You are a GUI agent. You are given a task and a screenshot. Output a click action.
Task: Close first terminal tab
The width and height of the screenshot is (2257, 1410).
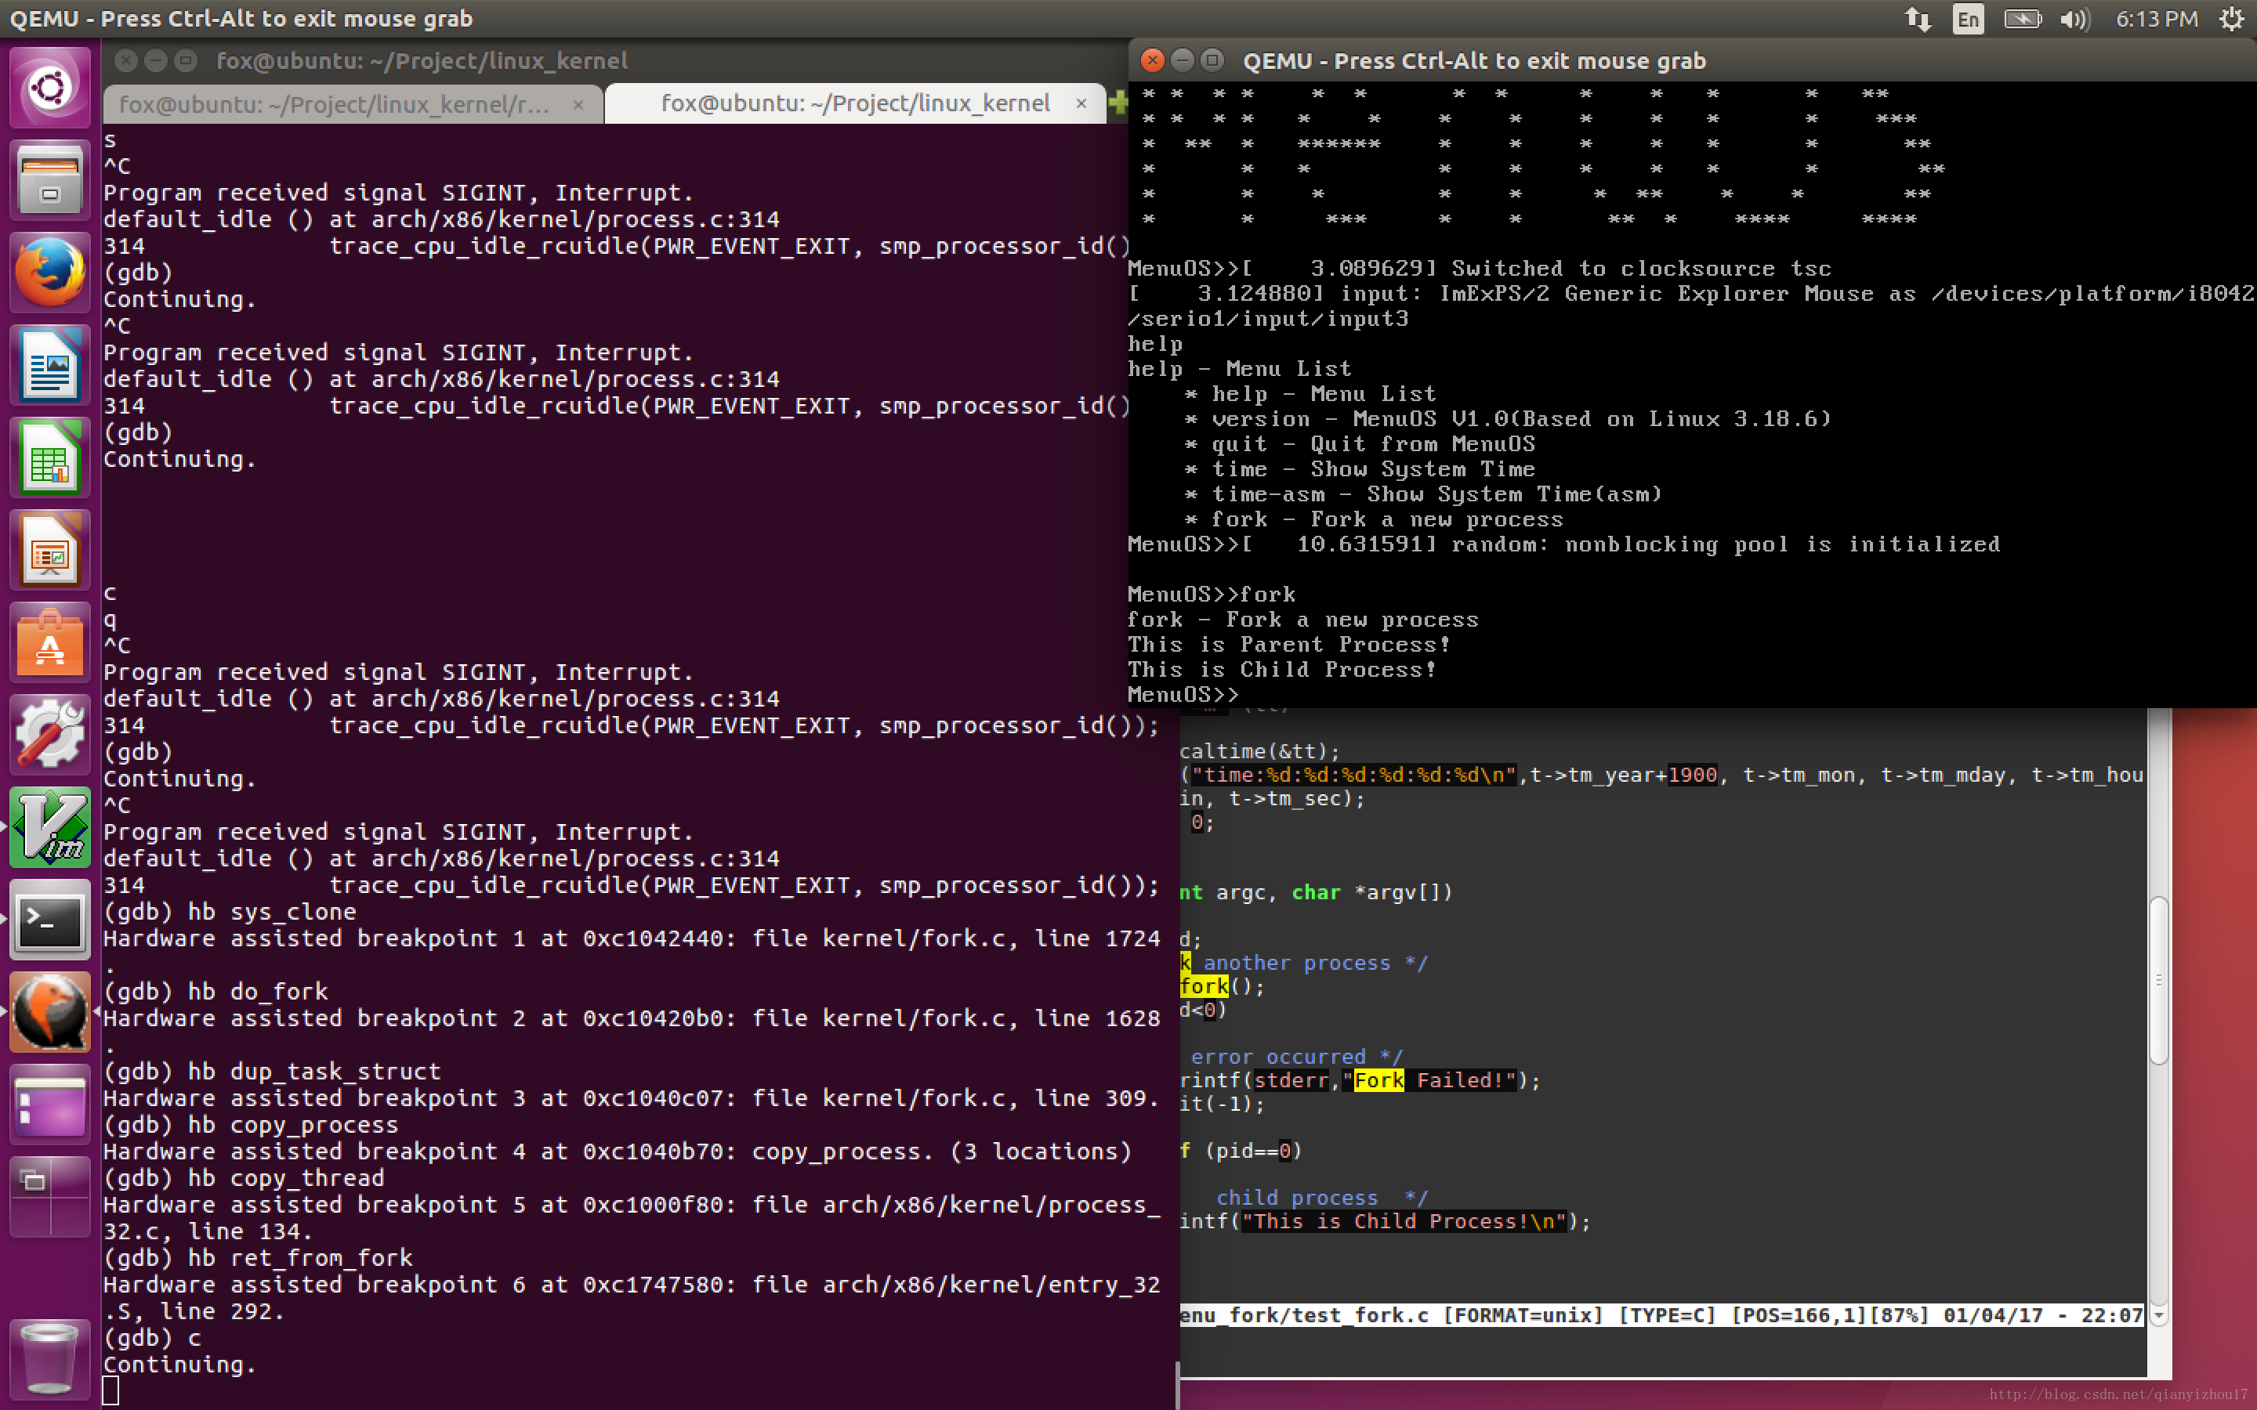578,104
